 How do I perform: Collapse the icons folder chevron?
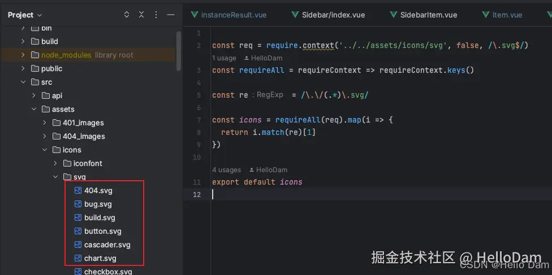[44, 150]
